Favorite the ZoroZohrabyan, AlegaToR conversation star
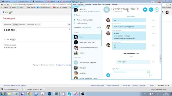172x96 pixels. tap(112, 9)
